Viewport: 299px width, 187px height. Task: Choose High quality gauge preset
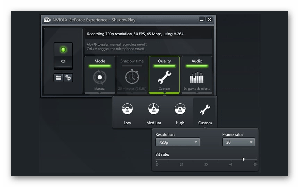[180, 109]
